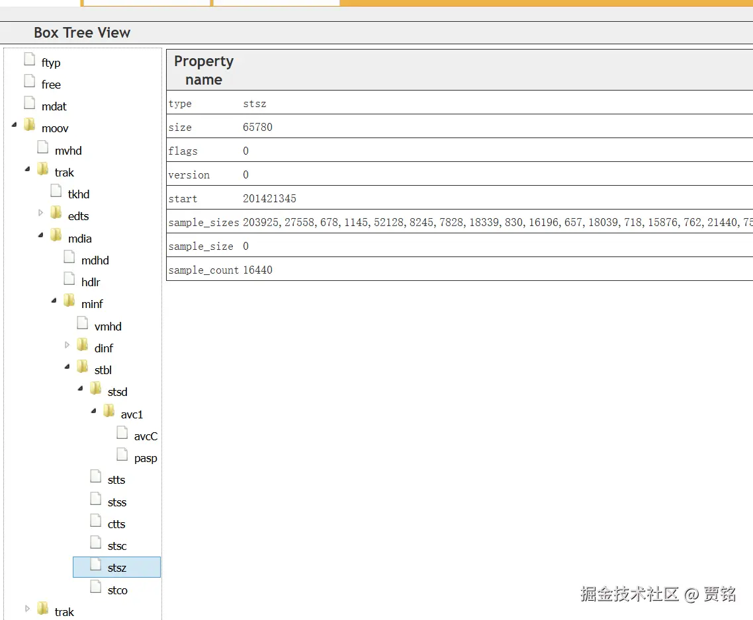Select the mvhd box label
Screen dimensions: 753x620
click(68, 151)
